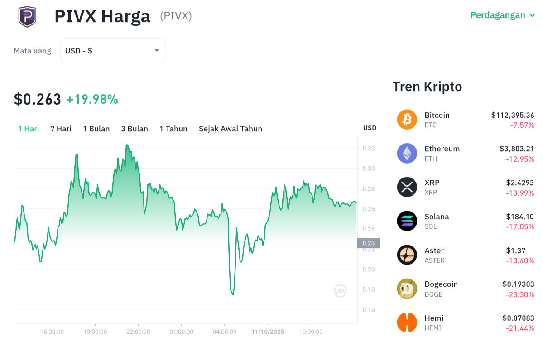Click the Aster coin icon

(407, 255)
